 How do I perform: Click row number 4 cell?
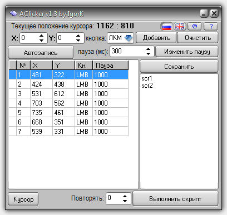(23, 103)
